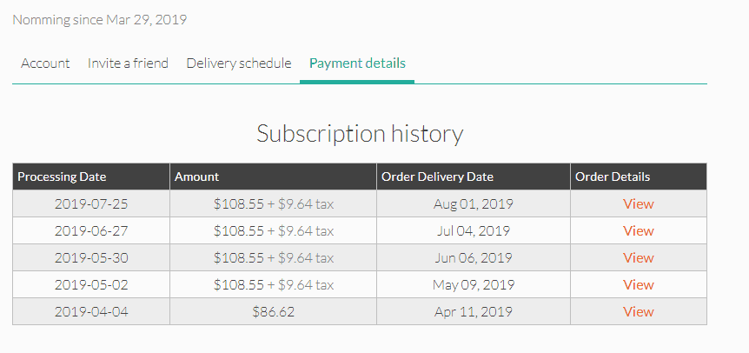Open the Delivery schedule tab
This screenshot has width=749, height=353.
(238, 63)
